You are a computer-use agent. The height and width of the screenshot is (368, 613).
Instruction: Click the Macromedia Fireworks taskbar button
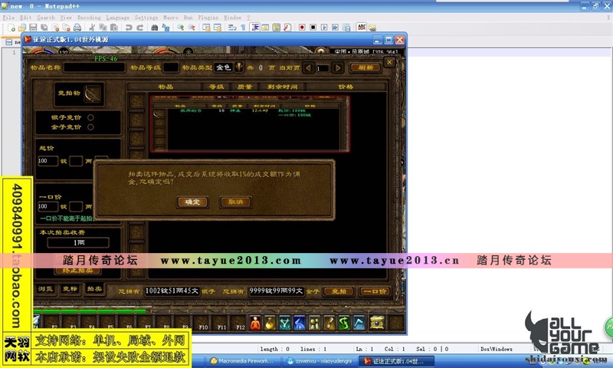point(243,361)
